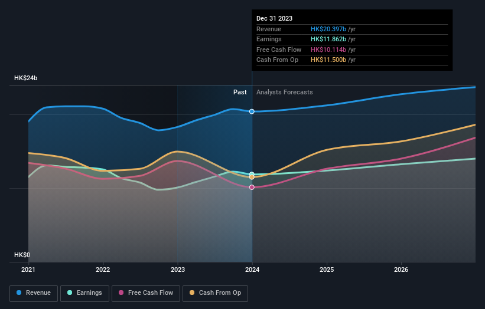The width and height of the screenshot is (485, 309).
Task: Click the 2025 x-axis label
Action: coord(327,269)
